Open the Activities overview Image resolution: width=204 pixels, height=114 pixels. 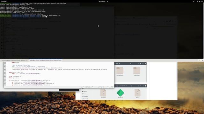click(x=4, y=1)
